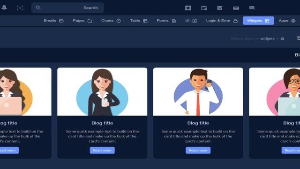
Task: Click the home icon in breadcrumb
Action: pyautogui.click(x=282, y=38)
